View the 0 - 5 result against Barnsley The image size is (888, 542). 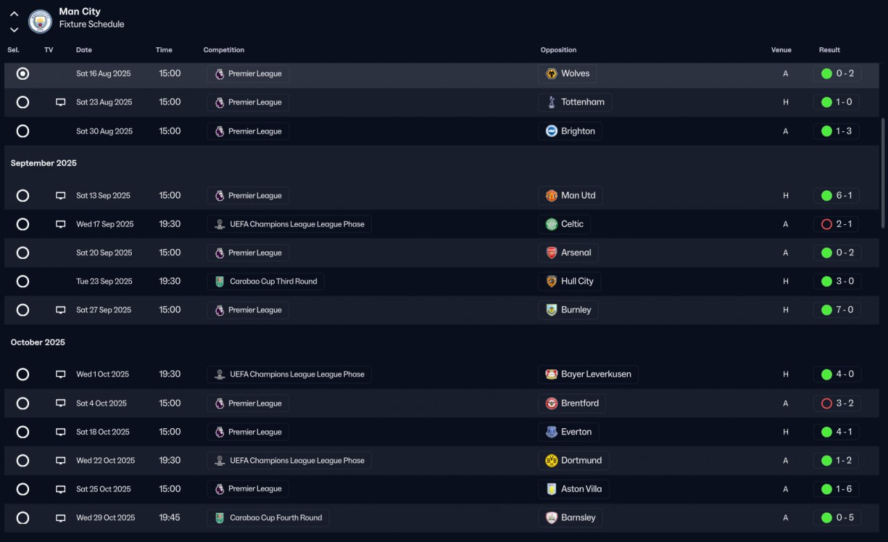coord(837,518)
